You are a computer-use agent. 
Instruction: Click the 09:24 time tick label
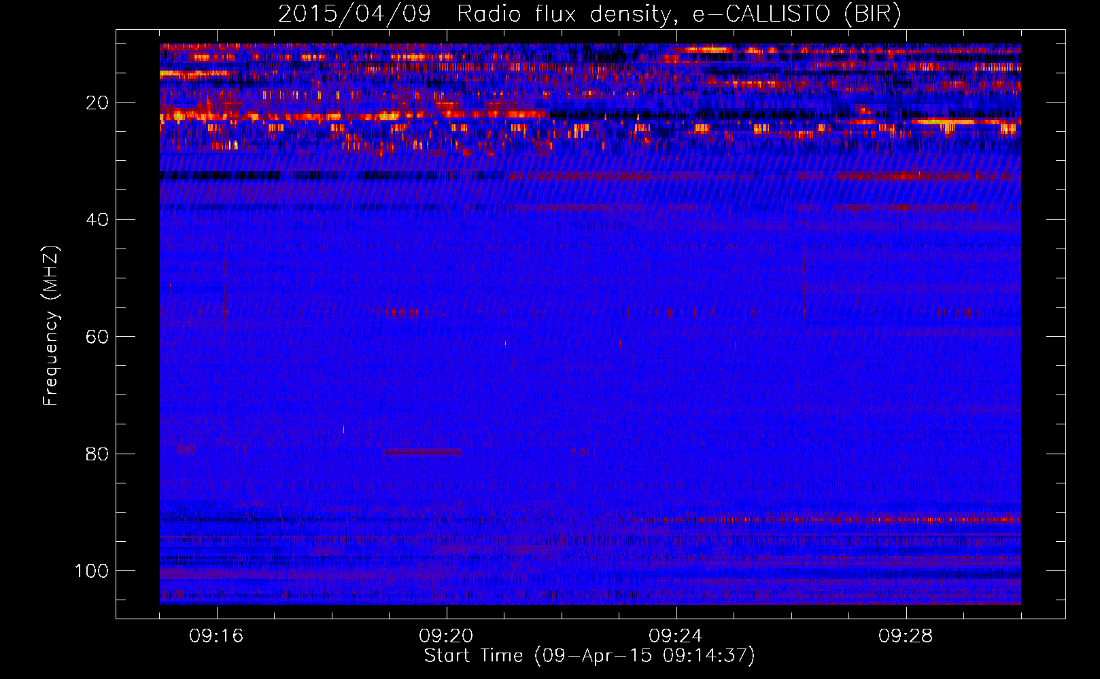(676, 636)
